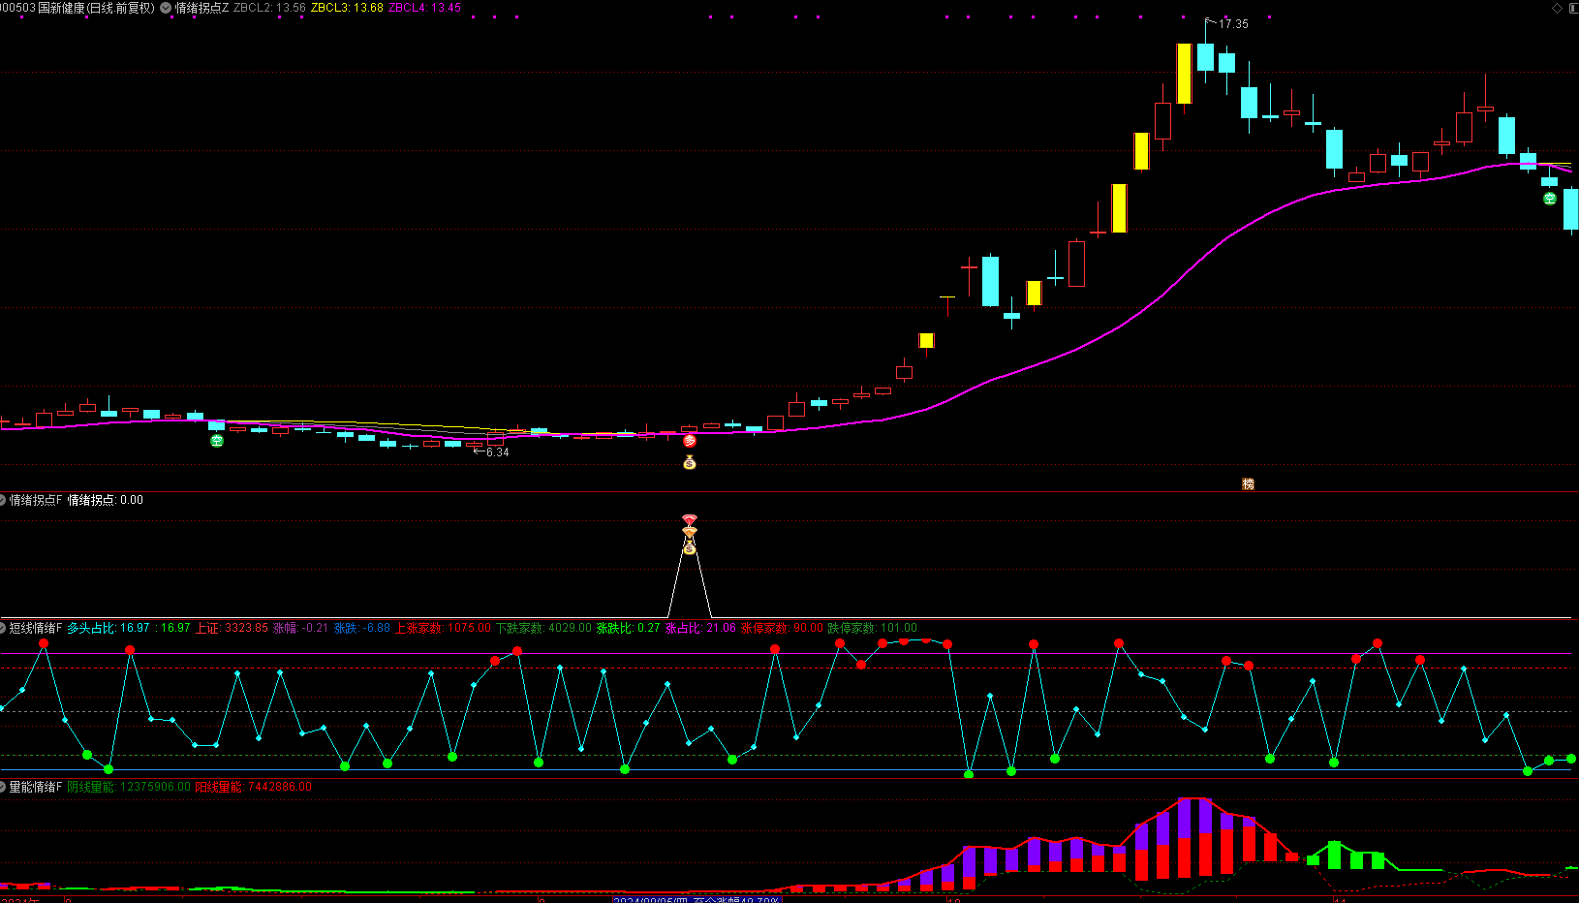1579x903 pixels.
Task: Open the indicator dropdown beside 情绪拐点Z
Action: coord(166,8)
